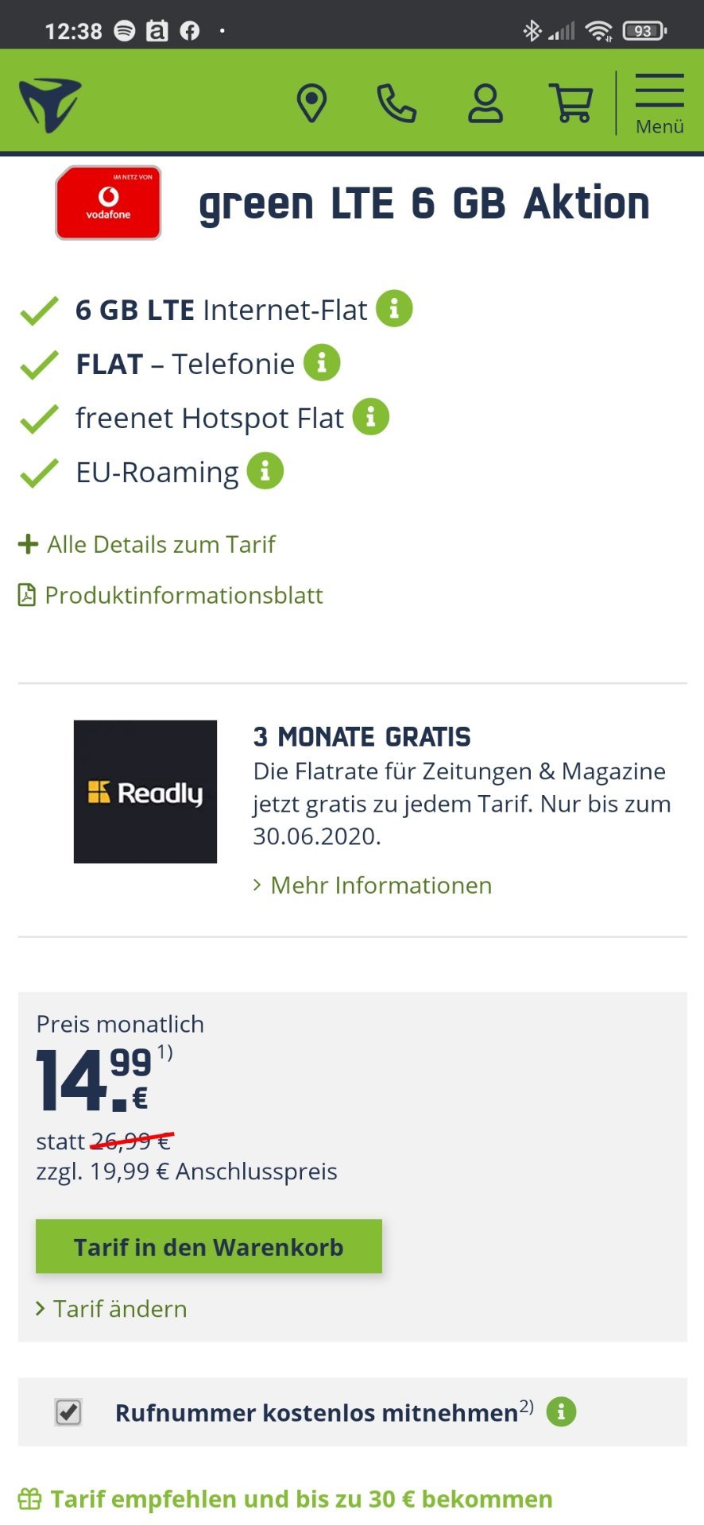Expand Mehr Informationen about Readly
This screenshot has width=704, height=1525.
(x=373, y=885)
